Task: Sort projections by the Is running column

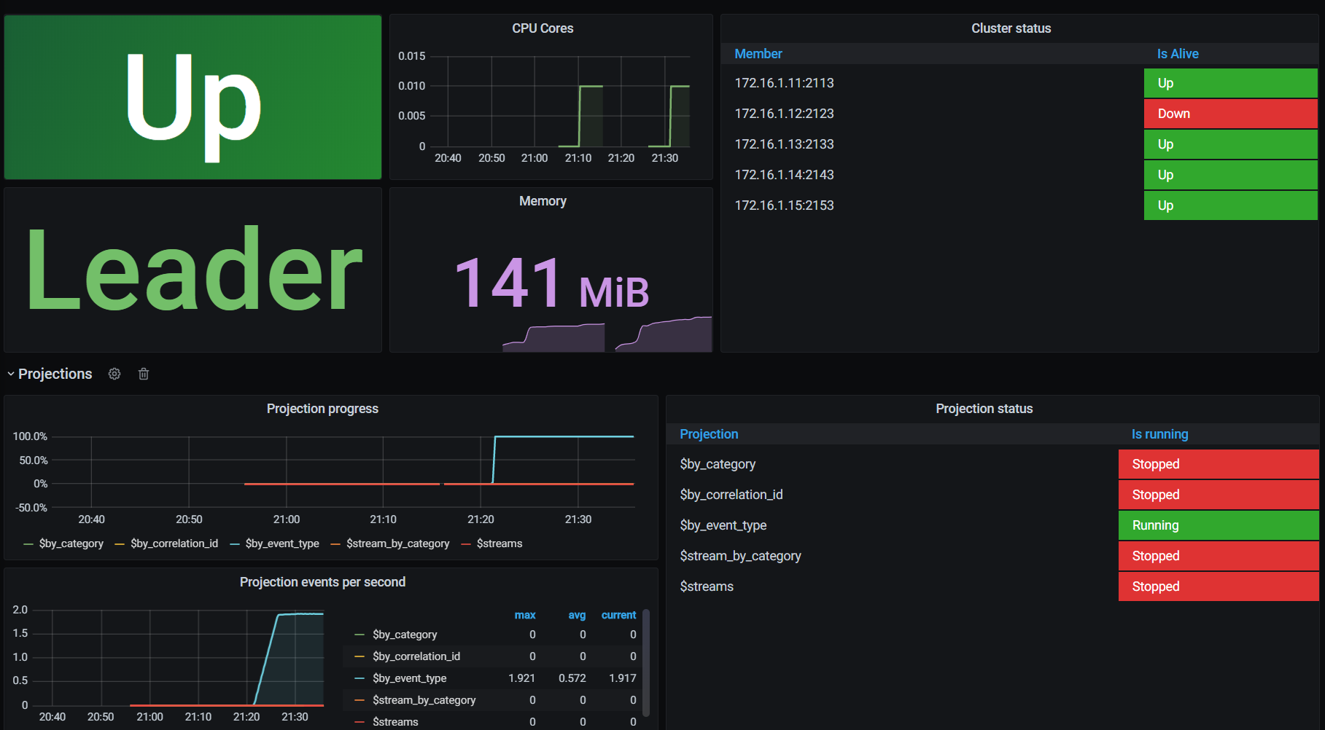Action: pos(1160,434)
